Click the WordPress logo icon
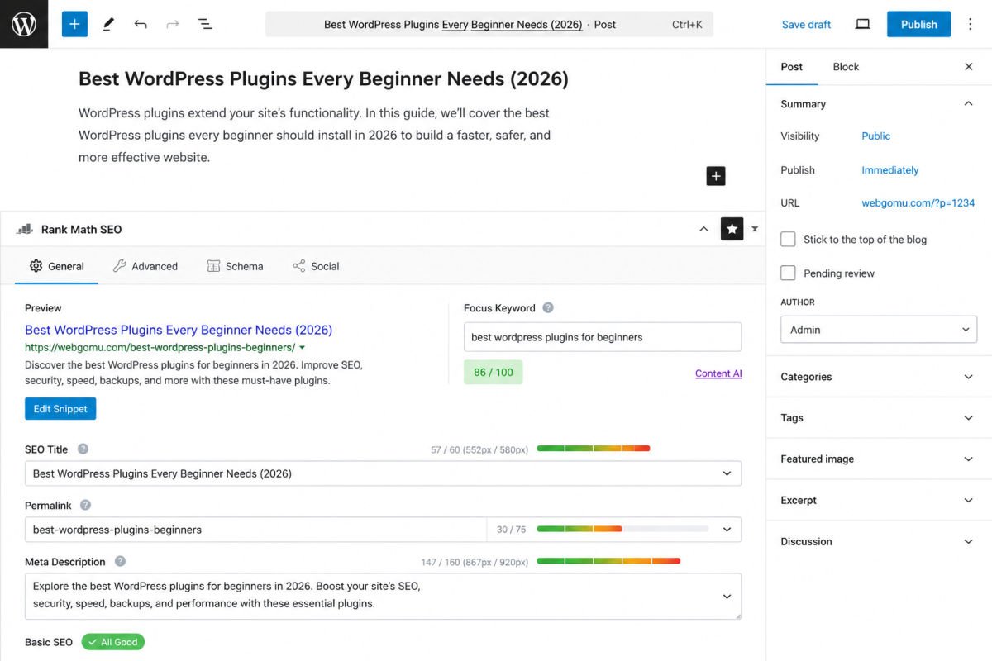This screenshot has width=992, height=661. tap(24, 24)
